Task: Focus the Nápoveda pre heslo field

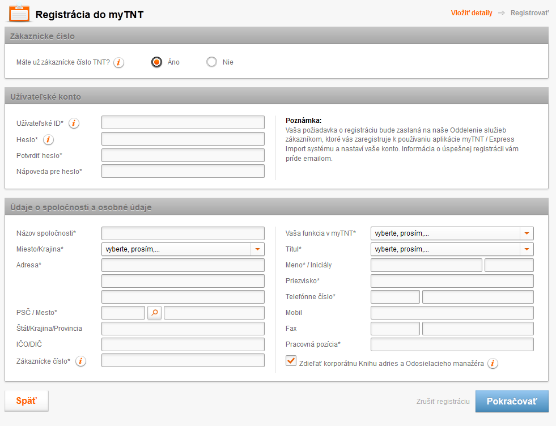Action: click(183, 171)
